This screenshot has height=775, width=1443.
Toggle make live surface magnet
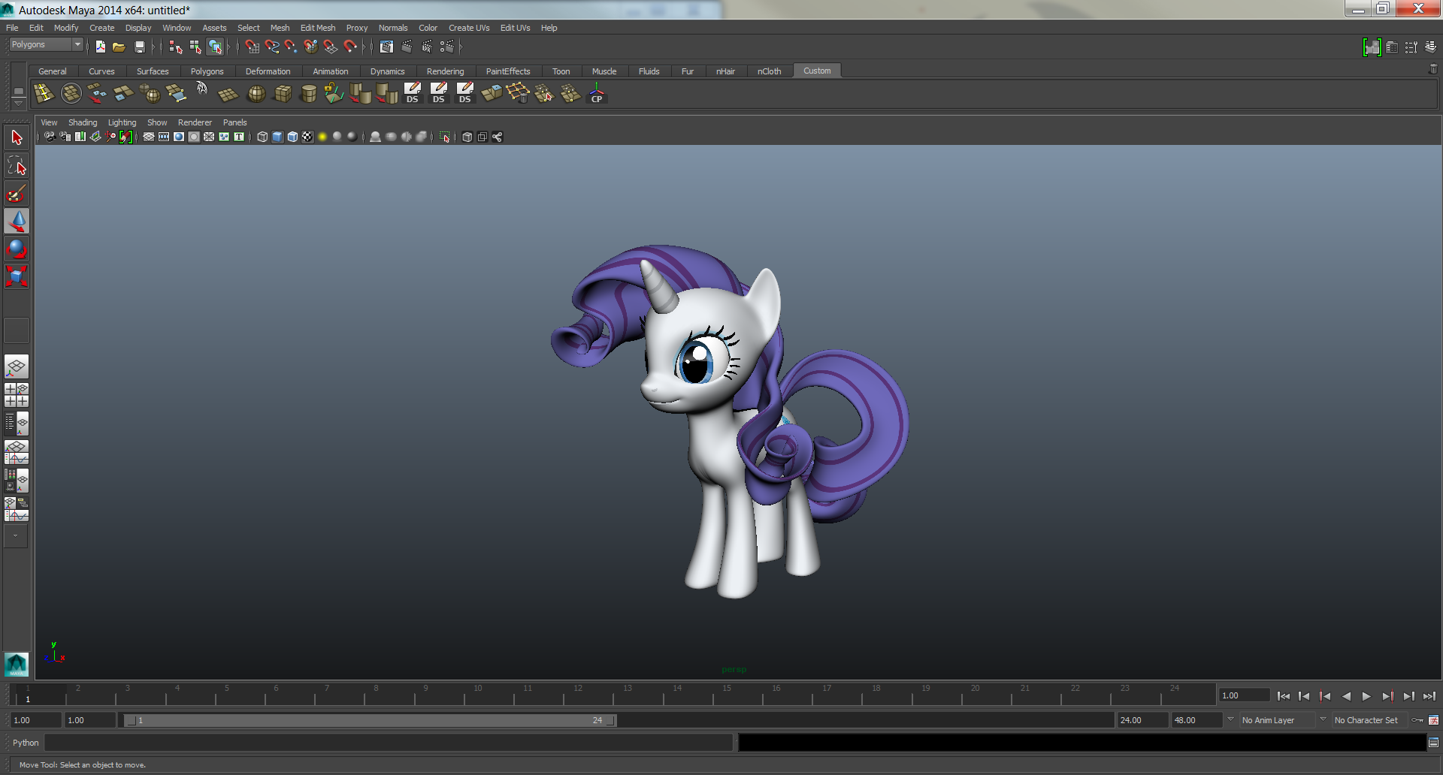350,47
